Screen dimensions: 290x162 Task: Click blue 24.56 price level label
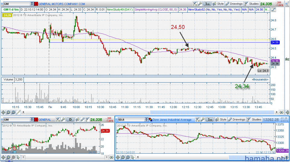point(275,42)
